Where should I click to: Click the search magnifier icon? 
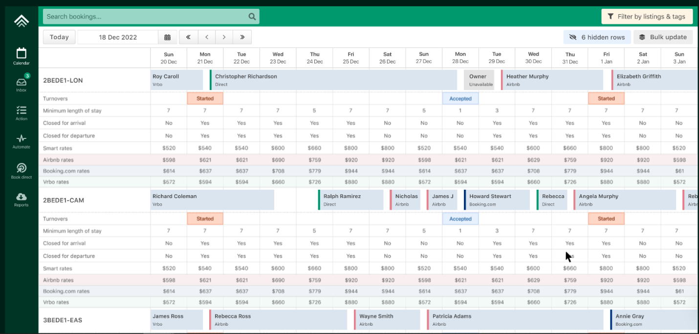pyautogui.click(x=252, y=17)
